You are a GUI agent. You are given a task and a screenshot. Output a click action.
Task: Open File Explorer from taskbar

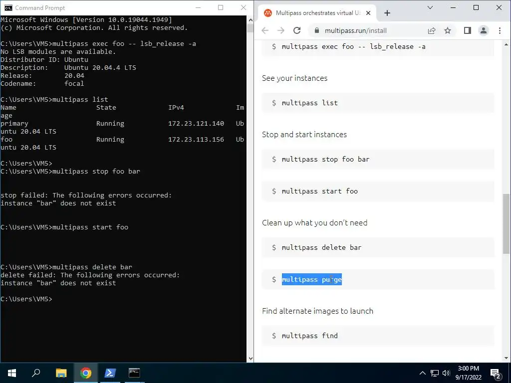[x=61, y=373]
